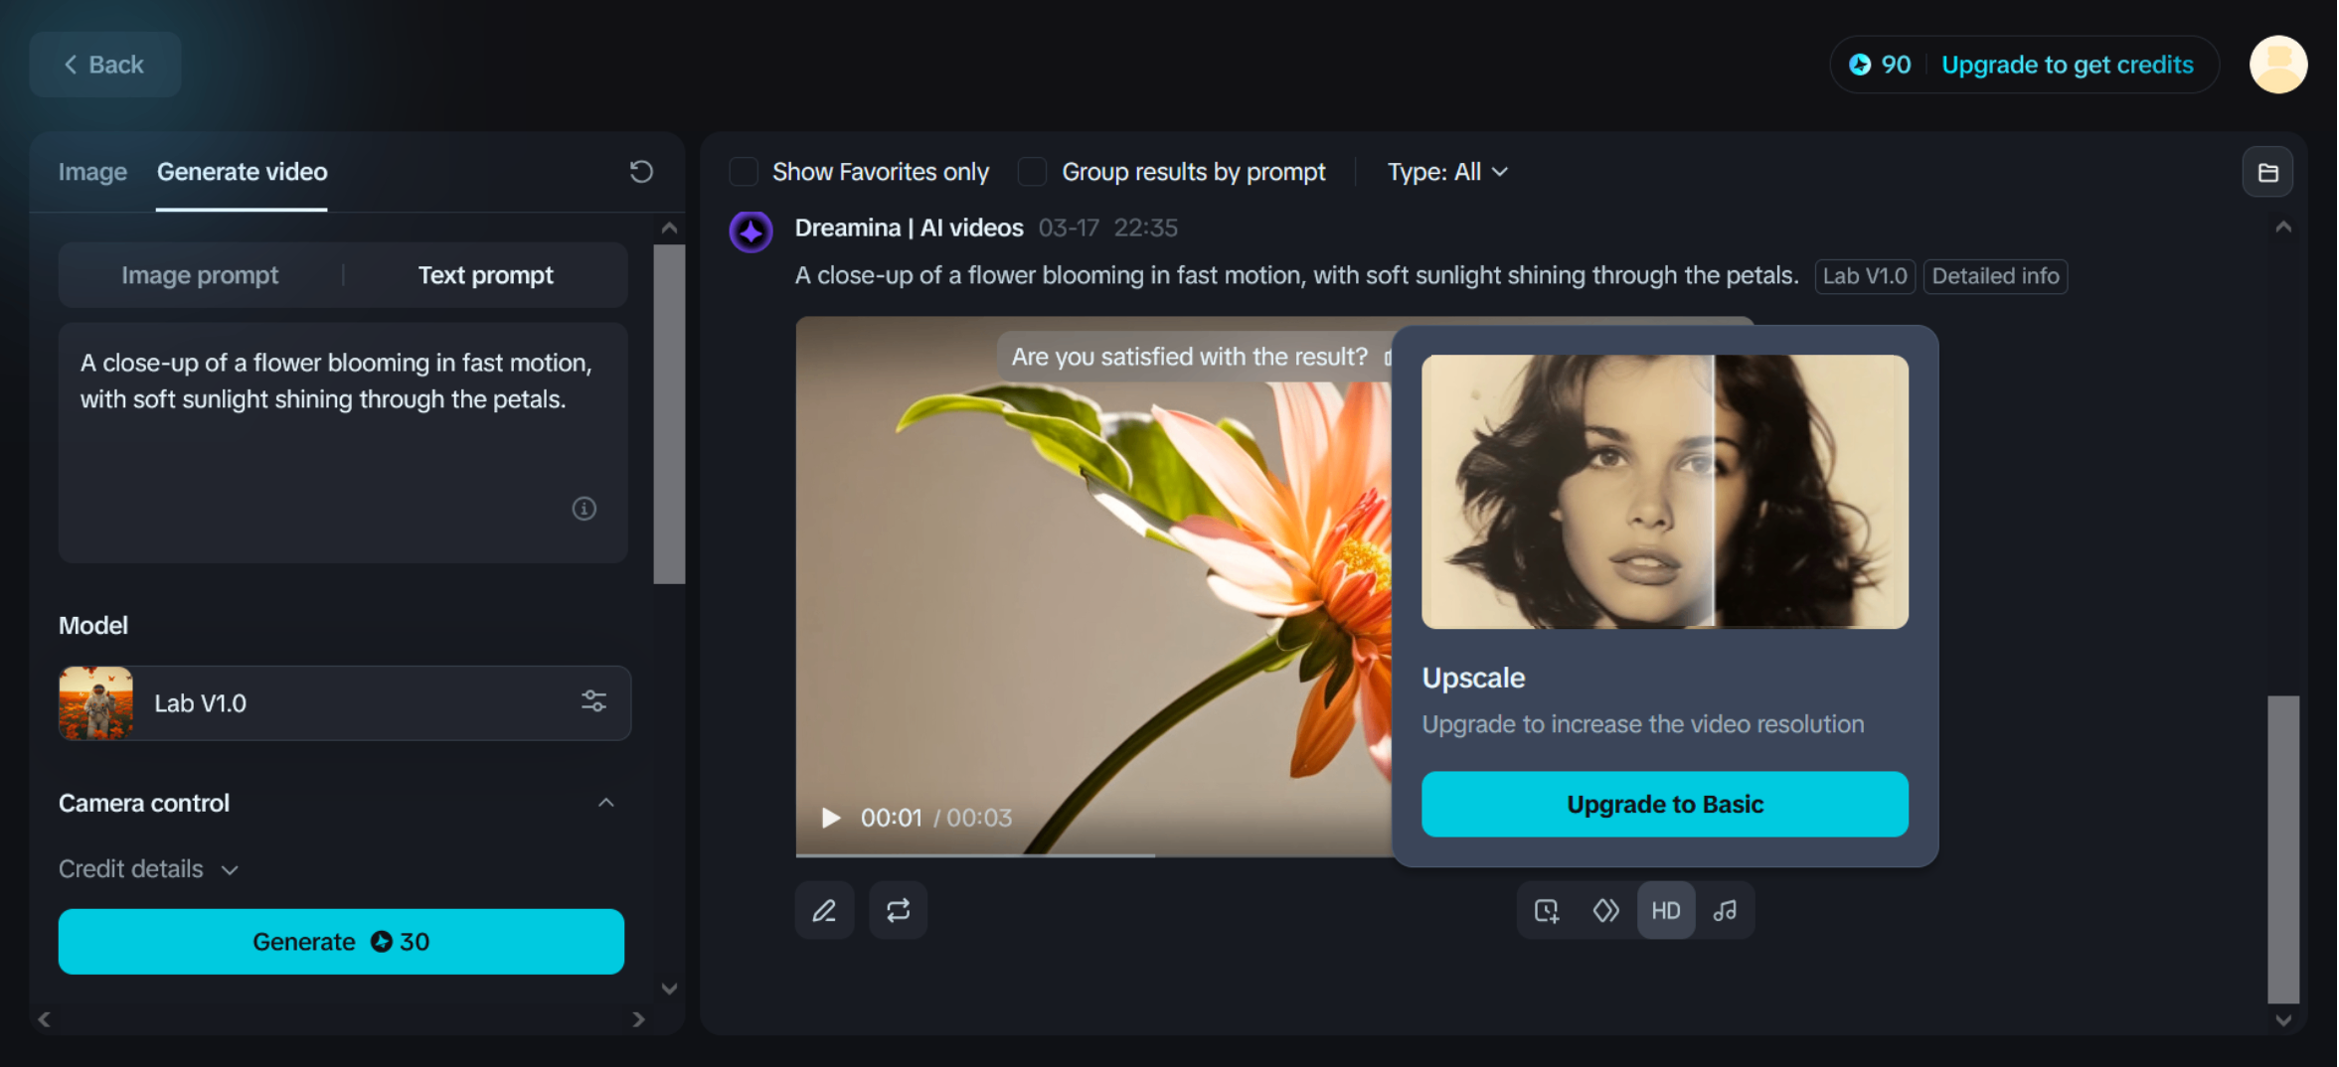
Task: Collapse the Camera control section
Action: pyautogui.click(x=607, y=803)
